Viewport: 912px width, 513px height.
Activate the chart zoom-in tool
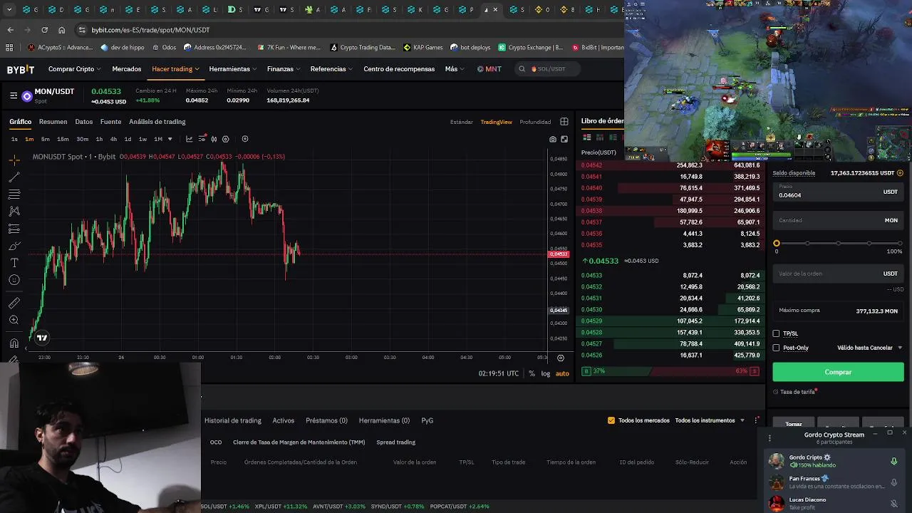(x=14, y=320)
